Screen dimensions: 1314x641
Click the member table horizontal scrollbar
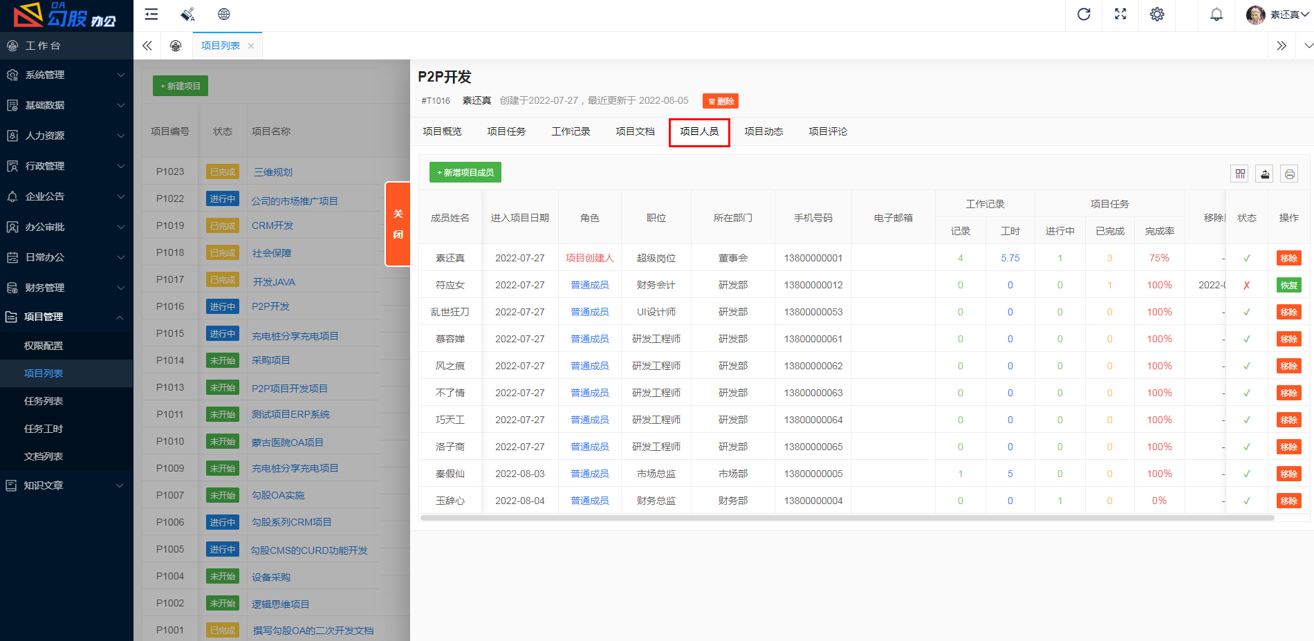click(847, 517)
